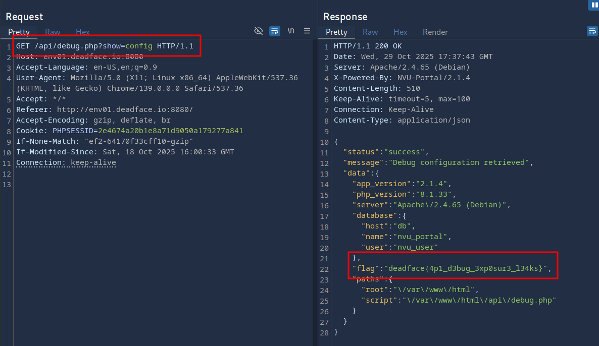Select the Response Pretty tab
Image resolution: width=599 pixels, height=346 pixels.
(336, 32)
